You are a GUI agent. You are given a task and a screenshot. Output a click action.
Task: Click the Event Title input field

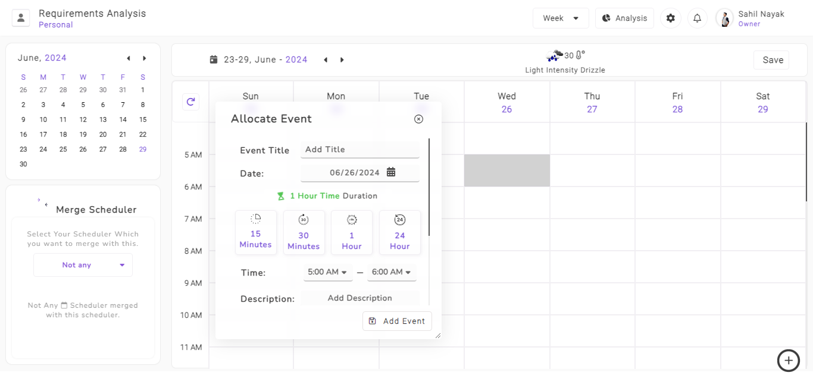click(x=360, y=150)
